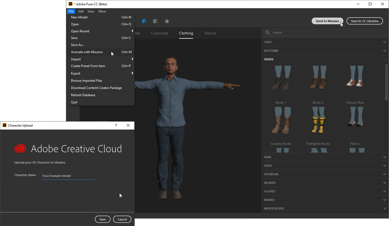Expand the Hair category

coord(325,157)
